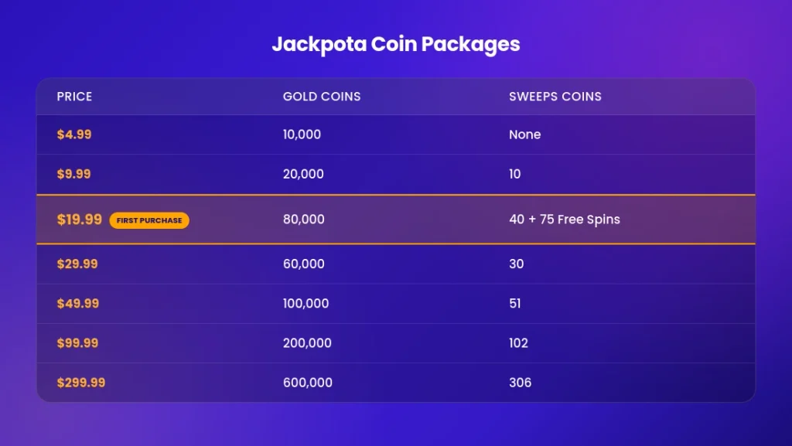Click the $4.99 price
The width and height of the screenshot is (792, 446).
[x=74, y=134]
